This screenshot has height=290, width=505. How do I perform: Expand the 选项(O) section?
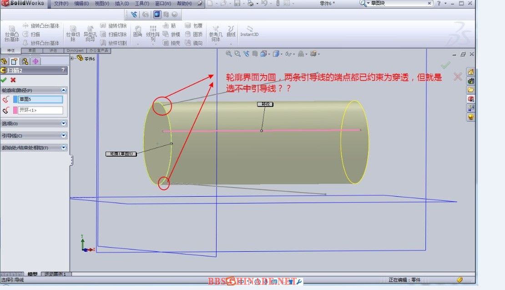pos(63,123)
